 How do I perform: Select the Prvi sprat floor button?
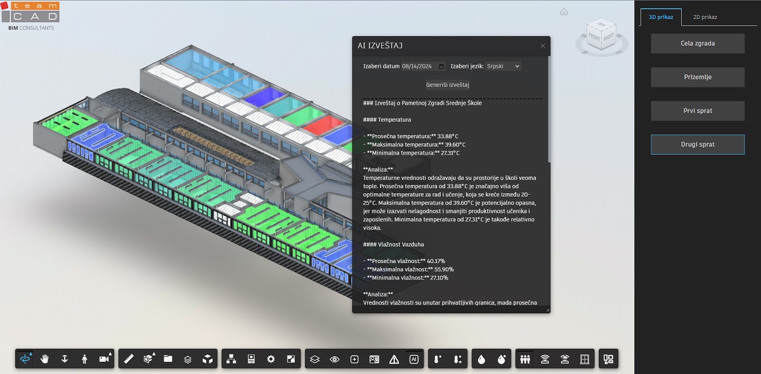click(698, 111)
